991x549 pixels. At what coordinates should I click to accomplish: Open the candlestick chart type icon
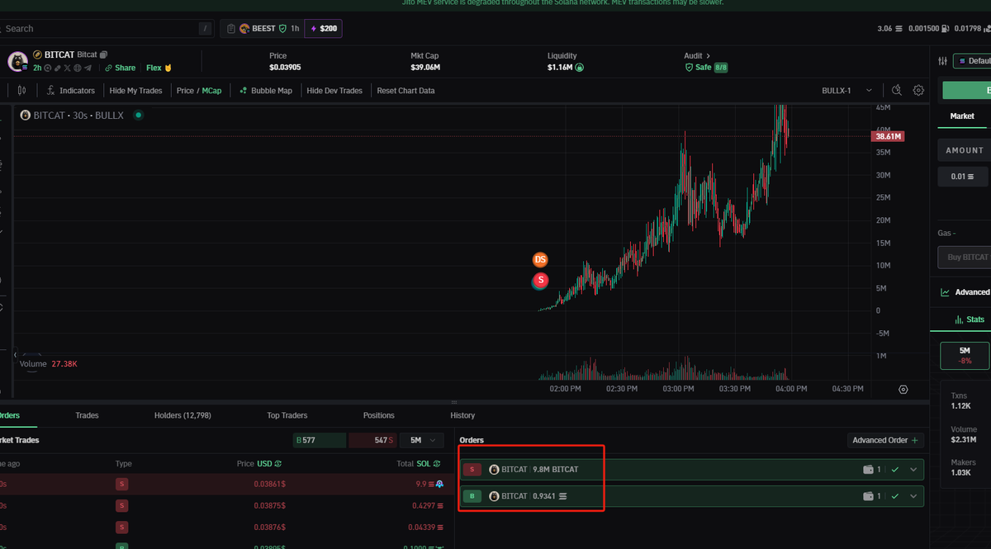[x=21, y=91]
